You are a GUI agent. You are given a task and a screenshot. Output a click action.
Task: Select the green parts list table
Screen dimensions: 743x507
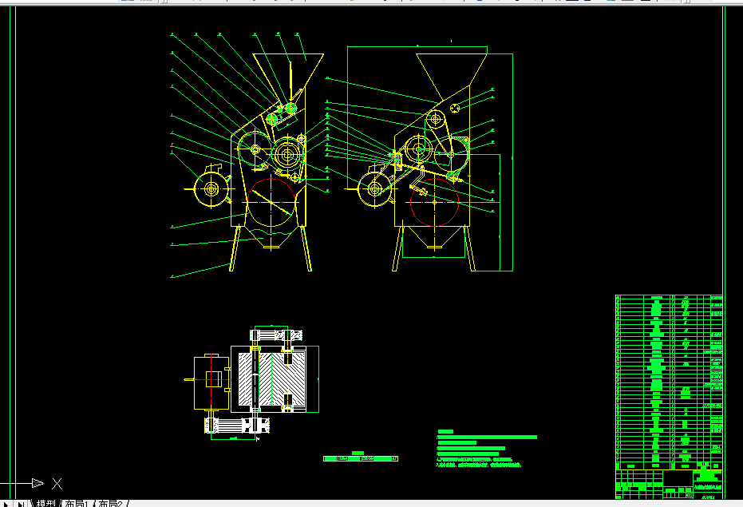pos(669,382)
